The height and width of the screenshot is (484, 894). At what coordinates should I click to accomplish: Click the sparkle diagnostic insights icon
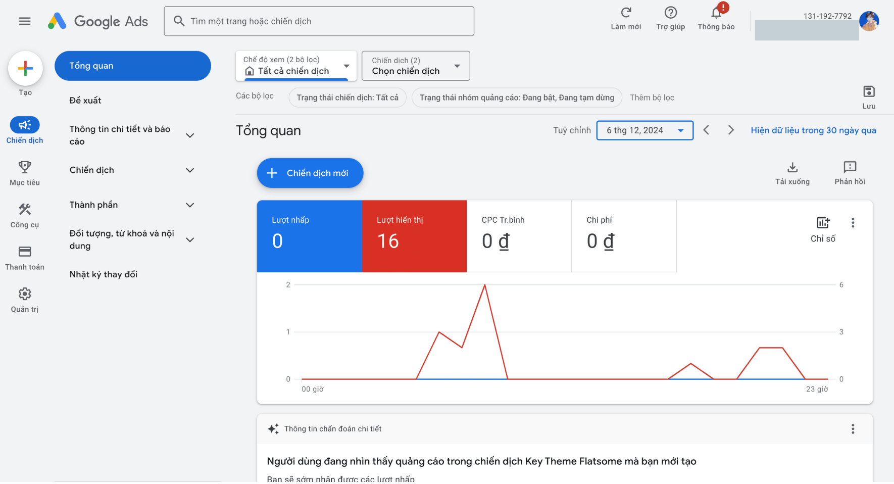click(273, 429)
